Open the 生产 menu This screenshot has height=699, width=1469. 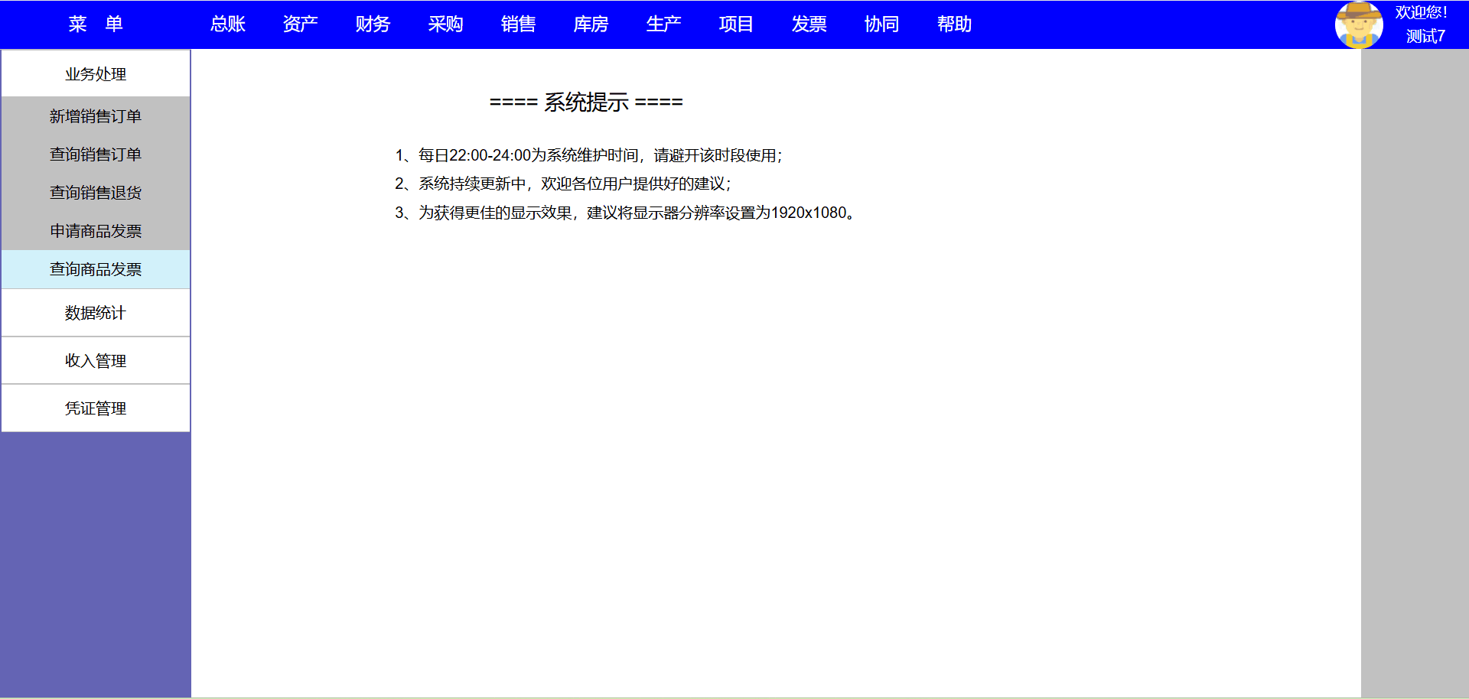coord(663,24)
